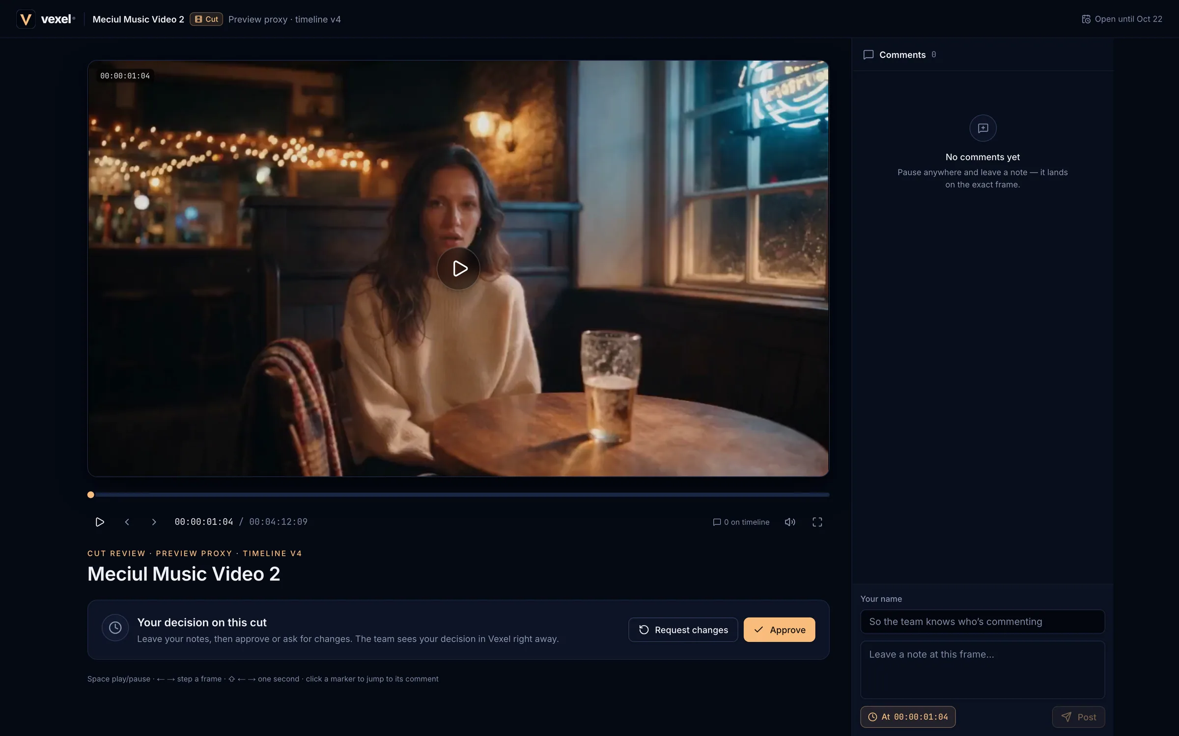Click the vexel wordmark
This screenshot has width=1179, height=736.
tap(57, 19)
